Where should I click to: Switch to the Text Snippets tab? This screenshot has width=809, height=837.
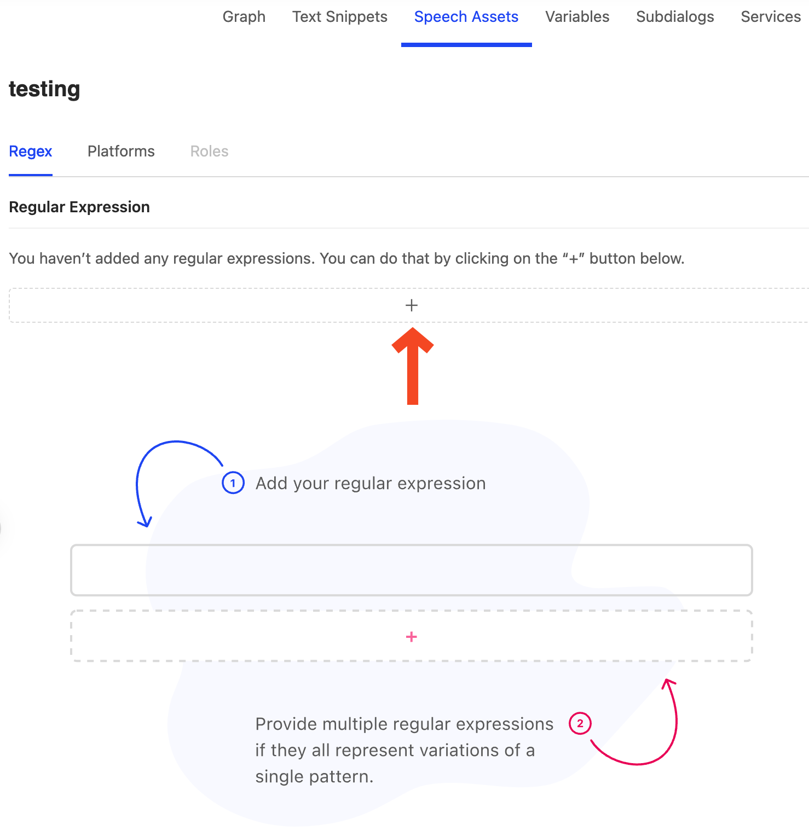coord(340,17)
